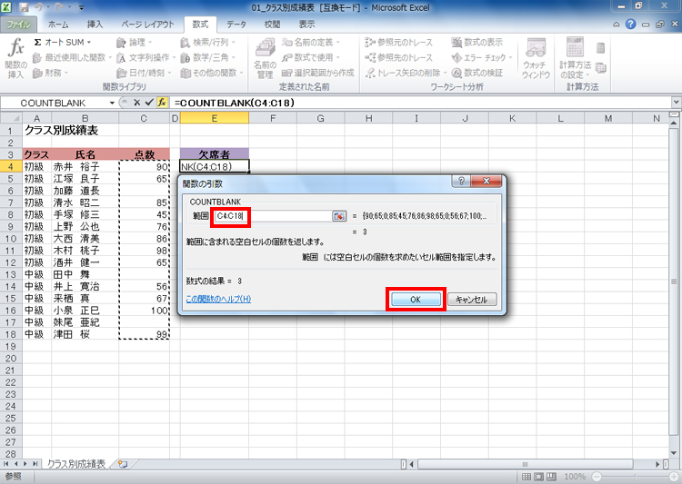The width and height of the screenshot is (682, 484).
Task: Select column E header
Action: (x=215, y=118)
